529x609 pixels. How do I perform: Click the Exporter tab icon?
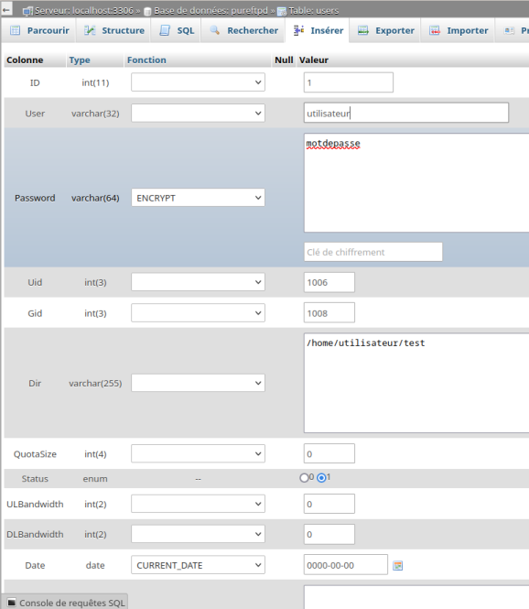363,30
